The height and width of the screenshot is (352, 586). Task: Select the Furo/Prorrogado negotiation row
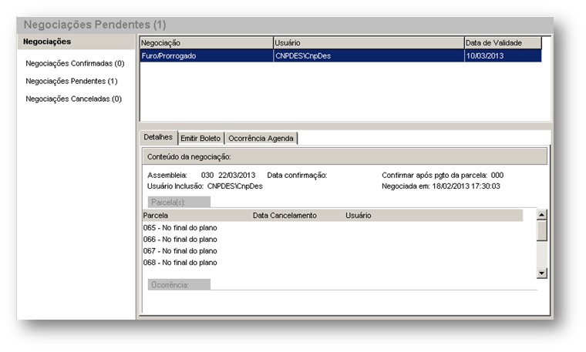pos(341,56)
